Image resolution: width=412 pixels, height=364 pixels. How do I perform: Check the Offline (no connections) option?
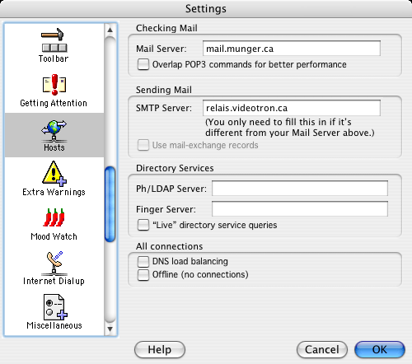pyautogui.click(x=143, y=275)
